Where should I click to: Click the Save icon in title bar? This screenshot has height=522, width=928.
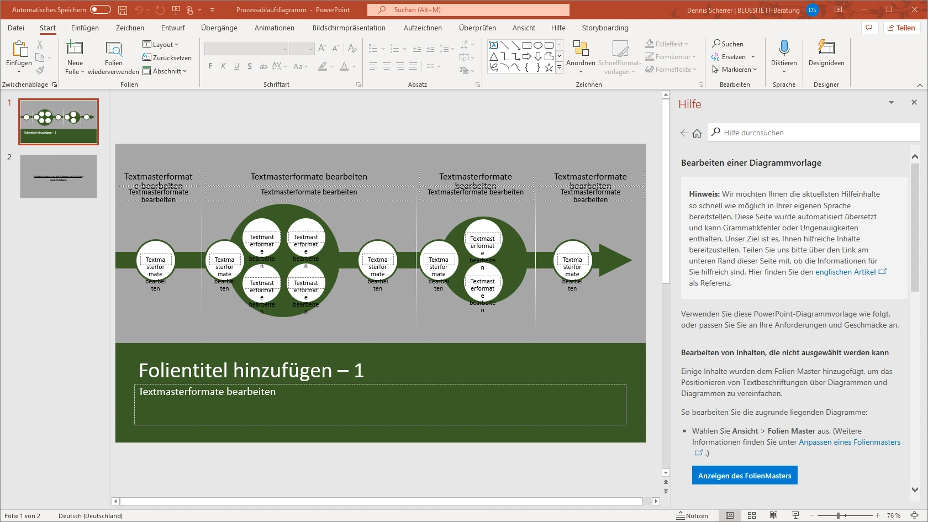point(123,10)
